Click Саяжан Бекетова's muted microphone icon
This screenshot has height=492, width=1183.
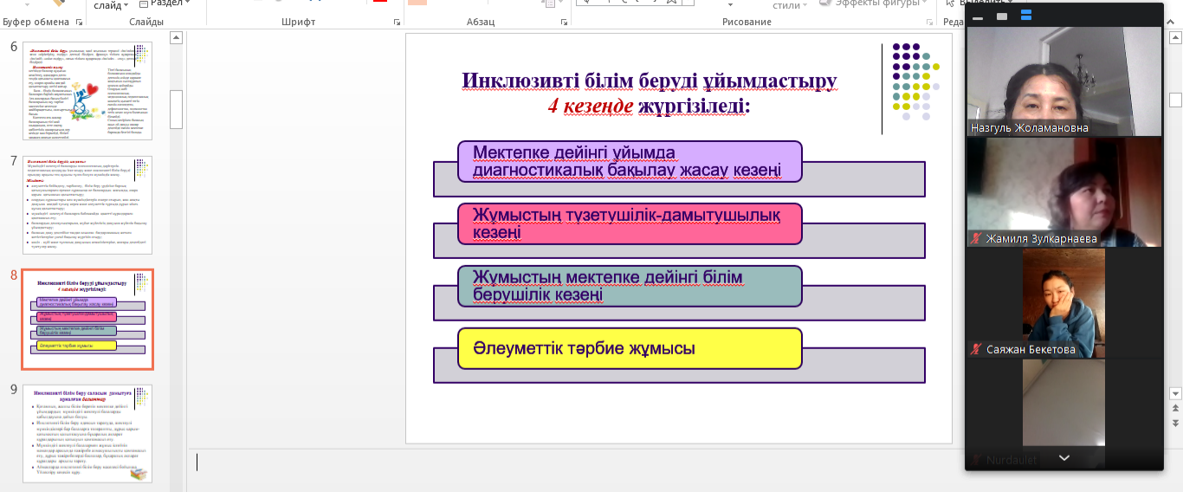pyautogui.click(x=976, y=350)
